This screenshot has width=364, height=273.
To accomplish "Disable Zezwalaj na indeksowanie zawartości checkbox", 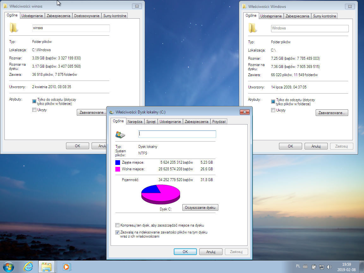I will tap(118, 232).
